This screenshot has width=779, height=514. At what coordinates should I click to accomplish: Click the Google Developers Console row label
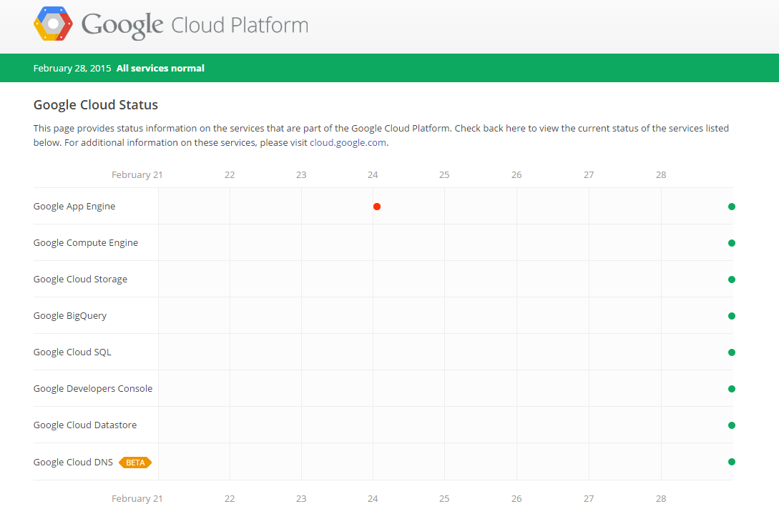coord(93,388)
